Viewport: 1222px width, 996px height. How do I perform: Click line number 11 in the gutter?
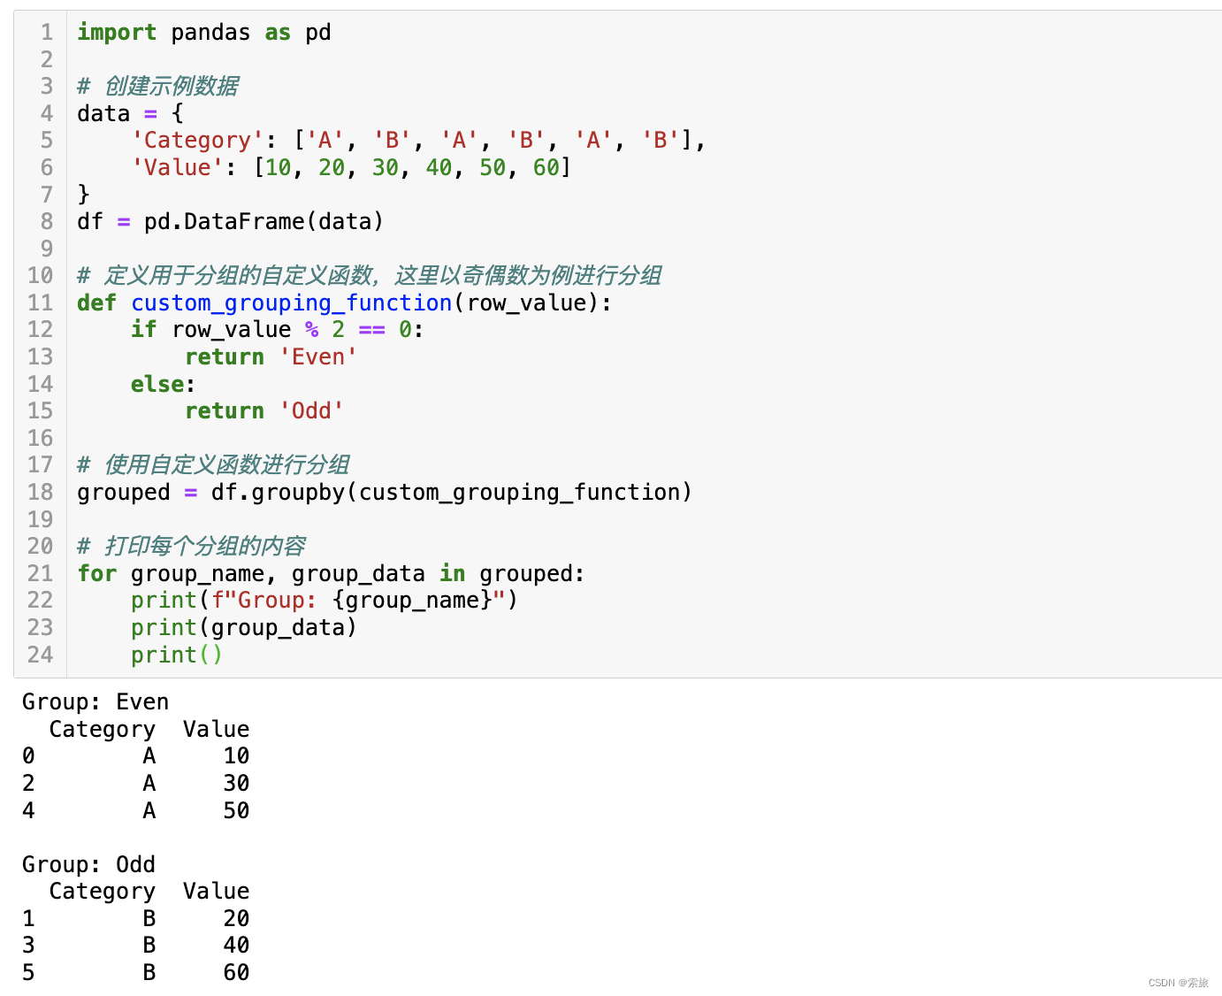pos(41,303)
